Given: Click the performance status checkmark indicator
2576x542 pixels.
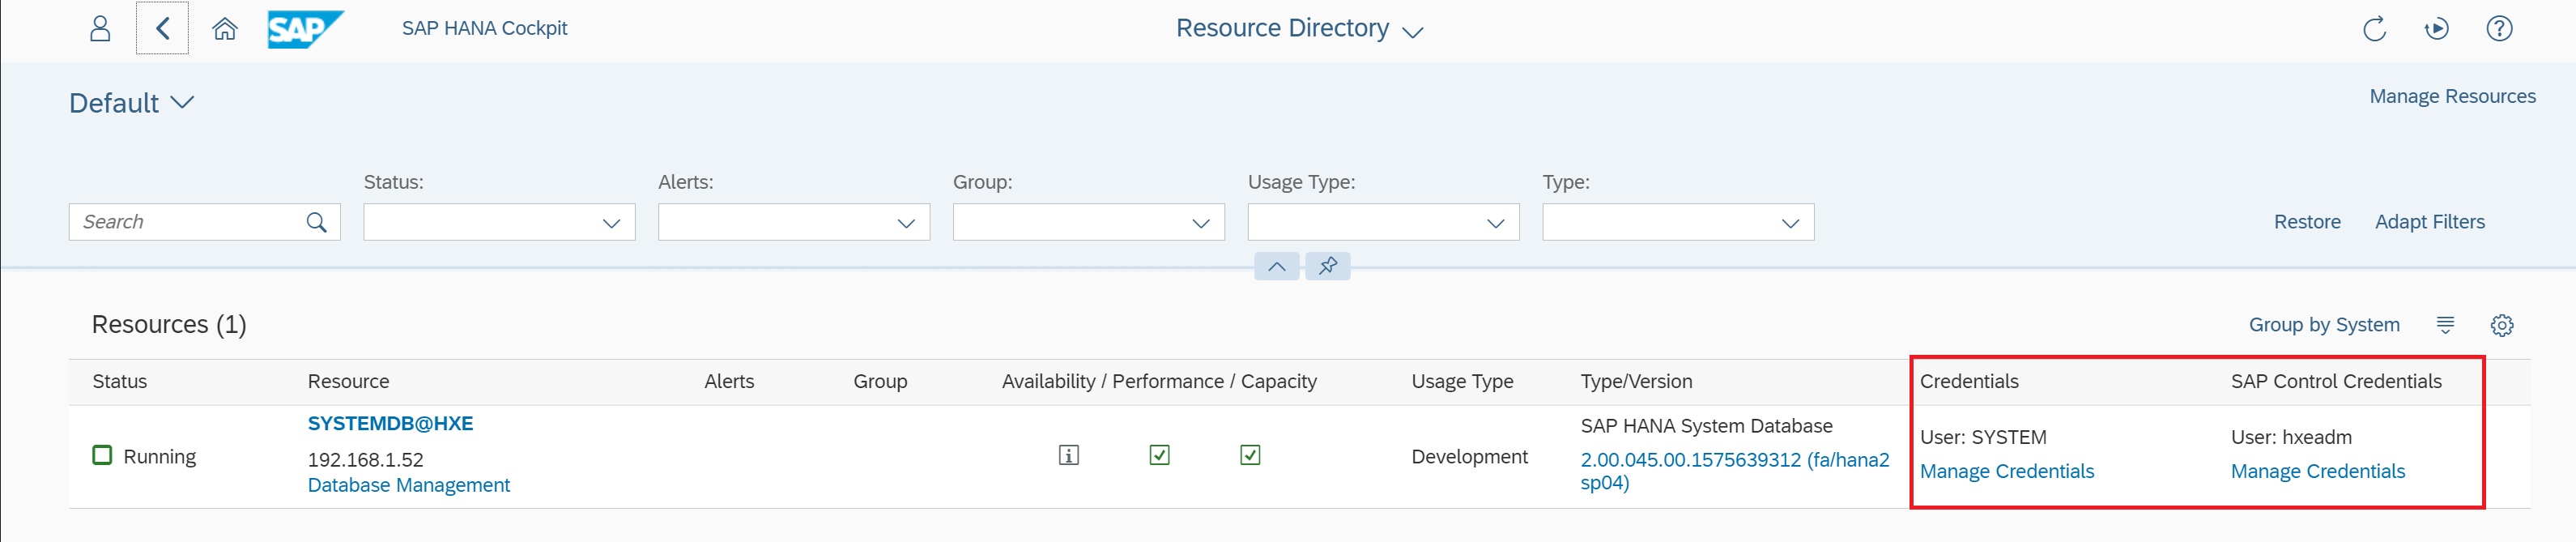Looking at the screenshot, I should click(1159, 456).
